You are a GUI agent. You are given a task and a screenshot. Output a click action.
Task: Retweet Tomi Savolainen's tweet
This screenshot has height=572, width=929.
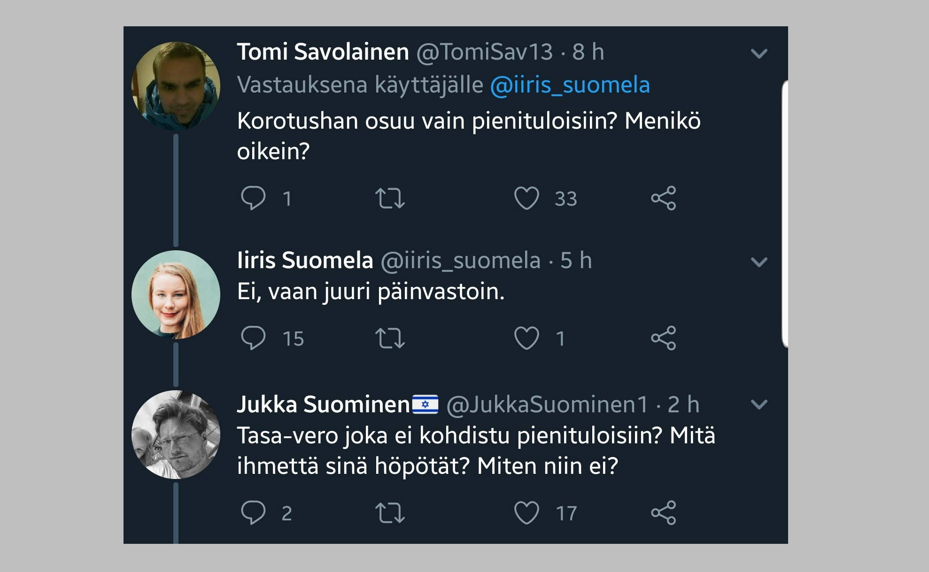point(390,198)
